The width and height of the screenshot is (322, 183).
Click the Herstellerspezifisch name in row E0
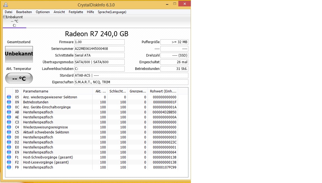pos(38,147)
